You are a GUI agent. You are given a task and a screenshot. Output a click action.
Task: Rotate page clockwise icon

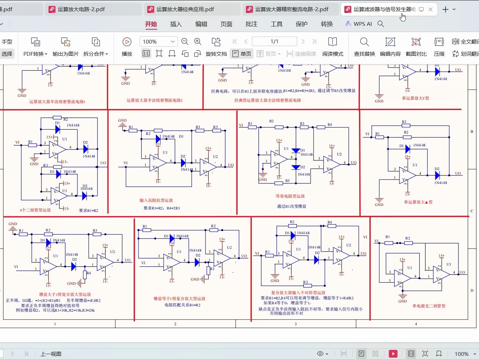coord(198,54)
